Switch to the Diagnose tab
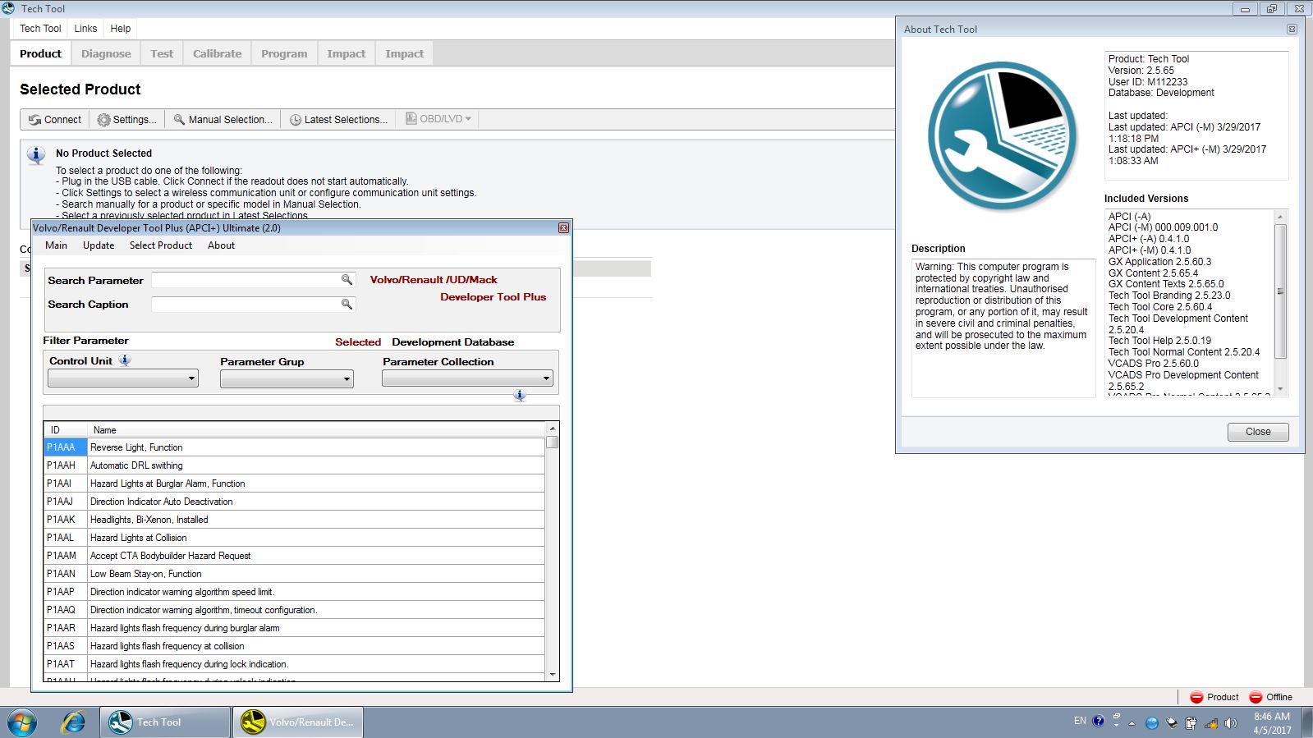Viewport: 1313px width, 738px height. [x=106, y=53]
